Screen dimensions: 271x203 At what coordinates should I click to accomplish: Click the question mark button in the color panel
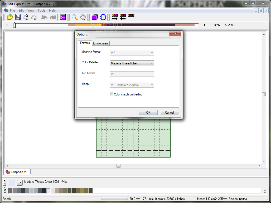20,183
